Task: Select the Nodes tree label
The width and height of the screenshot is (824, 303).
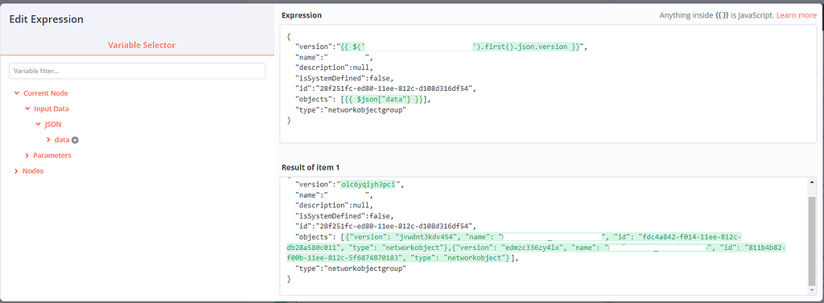Action: (33, 171)
